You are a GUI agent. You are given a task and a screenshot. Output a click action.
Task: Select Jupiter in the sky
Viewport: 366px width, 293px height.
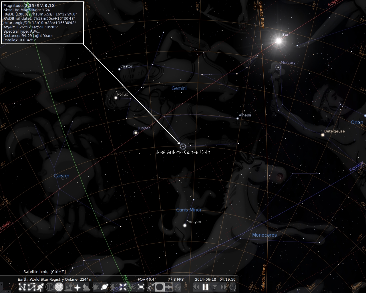(x=136, y=133)
